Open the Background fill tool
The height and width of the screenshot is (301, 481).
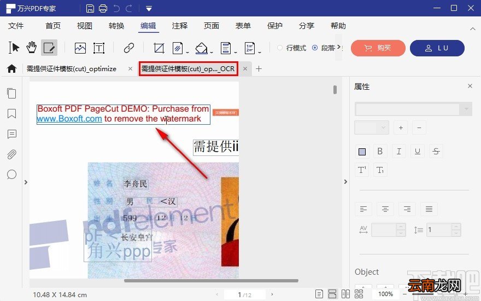pos(201,48)
